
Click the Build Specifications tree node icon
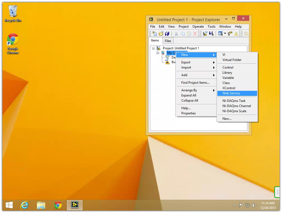167,62
